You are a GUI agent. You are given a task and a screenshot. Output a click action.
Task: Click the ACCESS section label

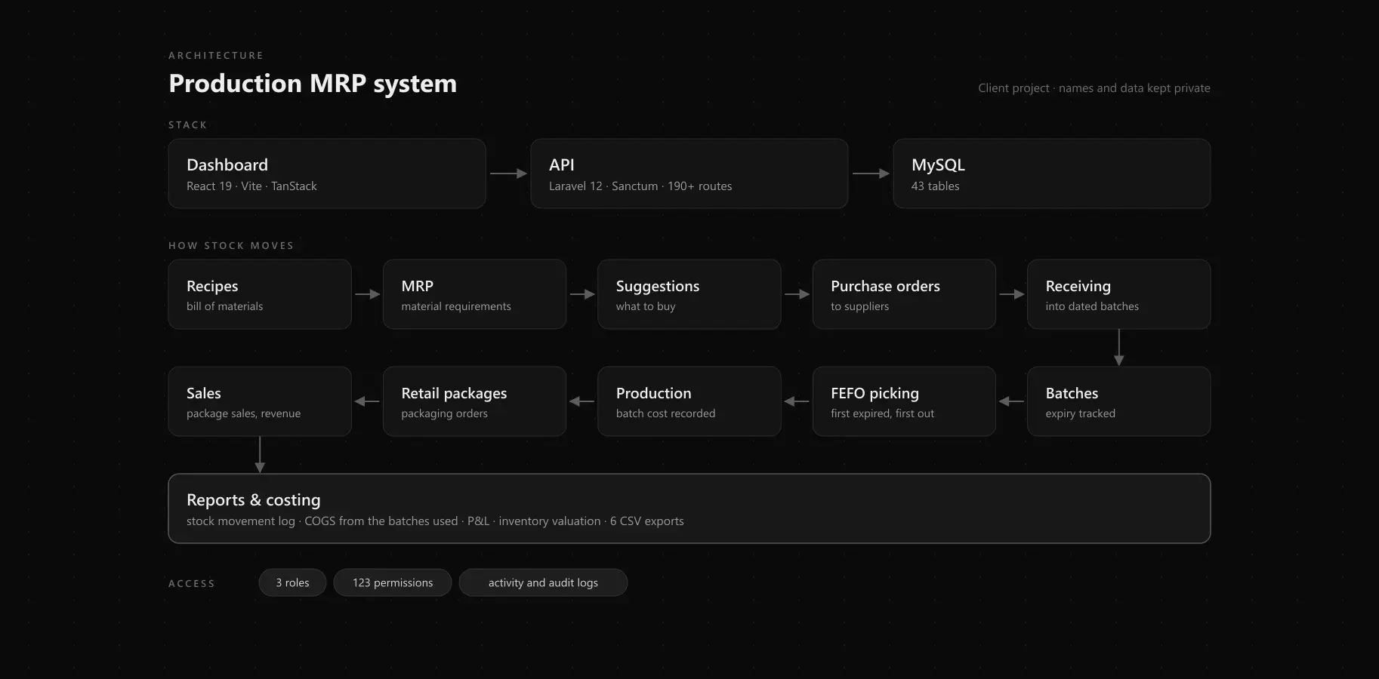[x=192, y=583]
